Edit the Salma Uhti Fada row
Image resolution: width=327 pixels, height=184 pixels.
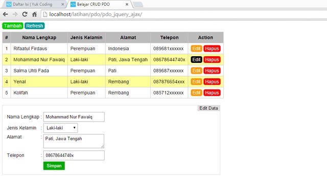(x=196, y=71)
